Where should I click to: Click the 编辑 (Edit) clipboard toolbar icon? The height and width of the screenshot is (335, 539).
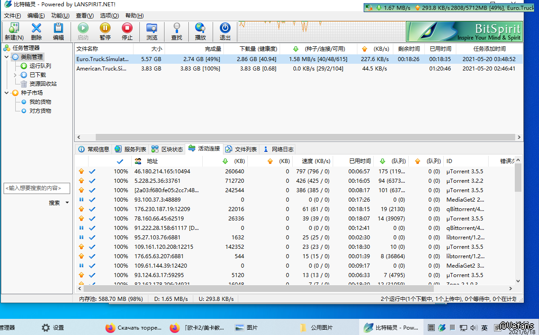[58, 29]
